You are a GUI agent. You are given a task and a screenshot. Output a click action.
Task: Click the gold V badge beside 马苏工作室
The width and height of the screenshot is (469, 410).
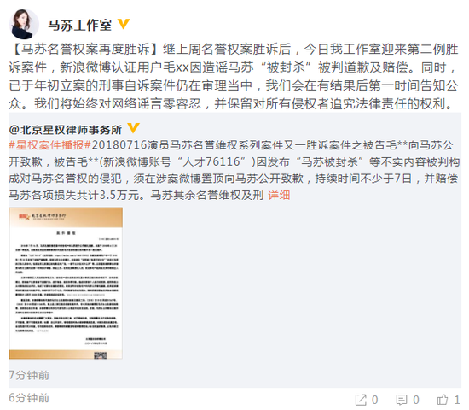[124, 24]
